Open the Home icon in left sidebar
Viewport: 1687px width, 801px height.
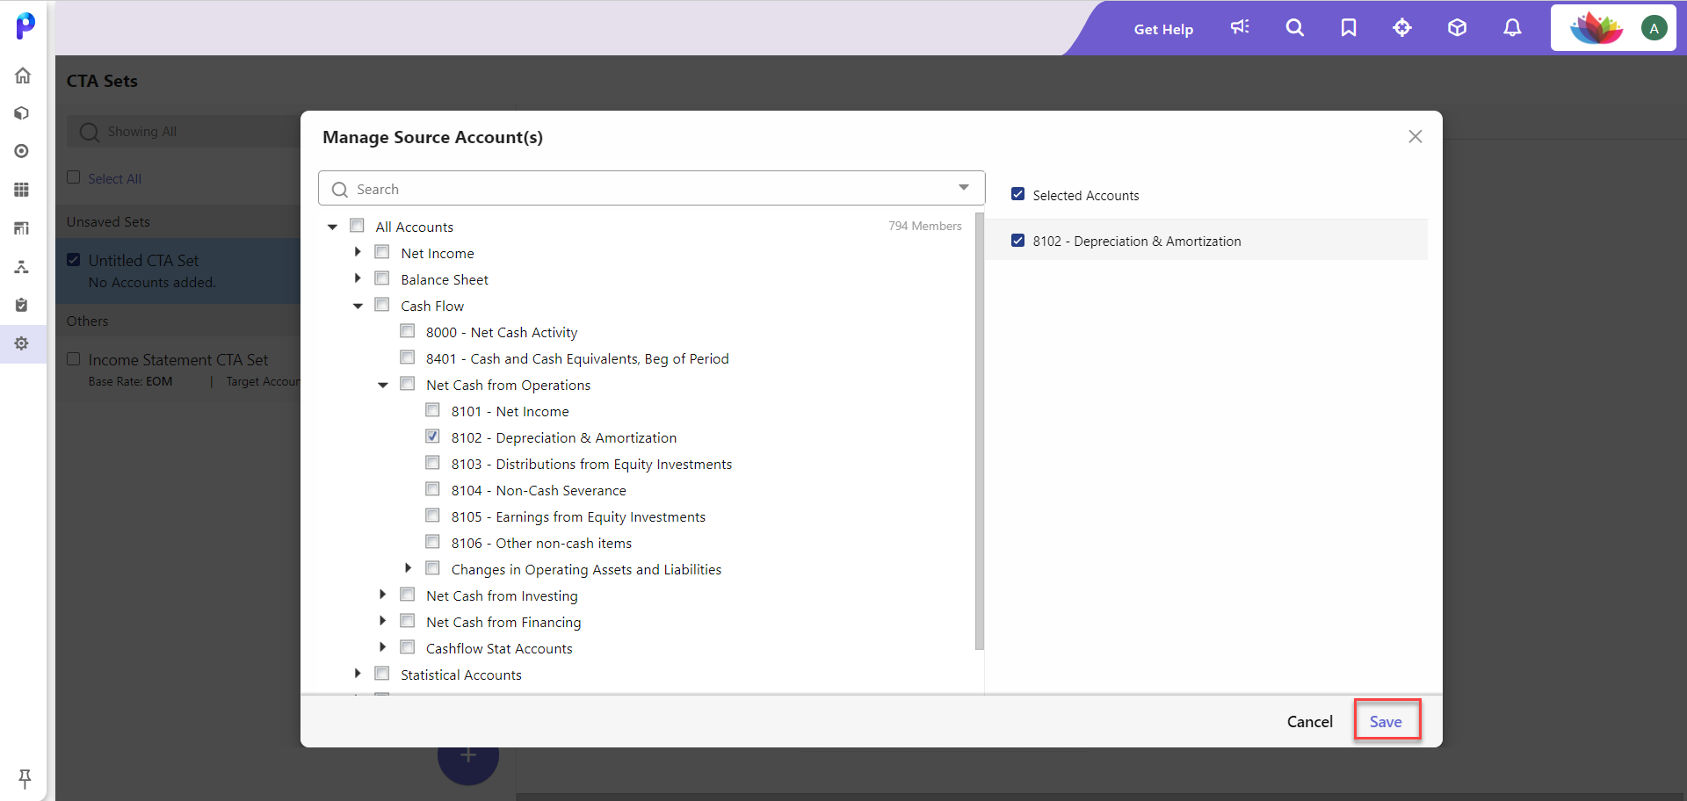point(23,76)
